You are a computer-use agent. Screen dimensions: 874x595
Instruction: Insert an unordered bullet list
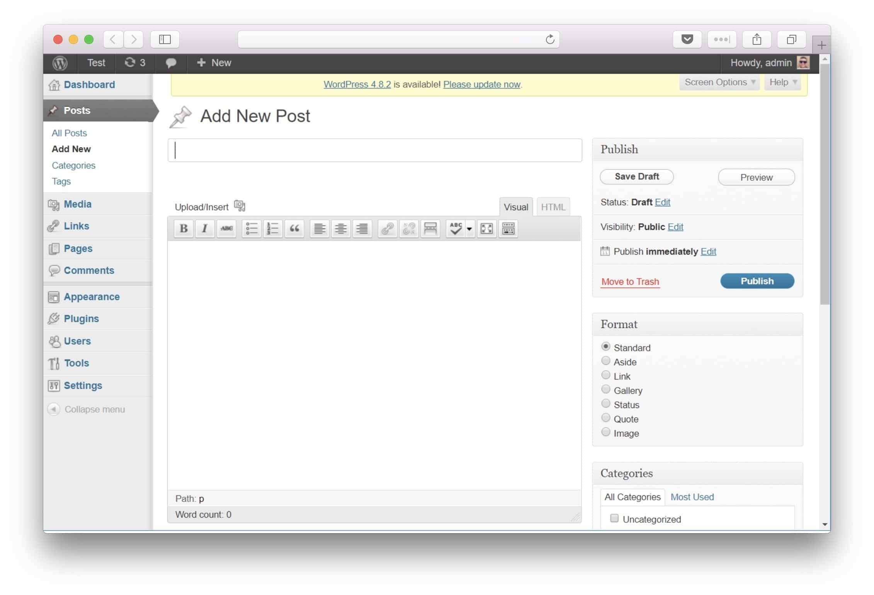(x=252, y=229)
